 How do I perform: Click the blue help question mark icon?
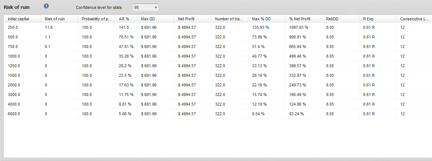(46, 6)
